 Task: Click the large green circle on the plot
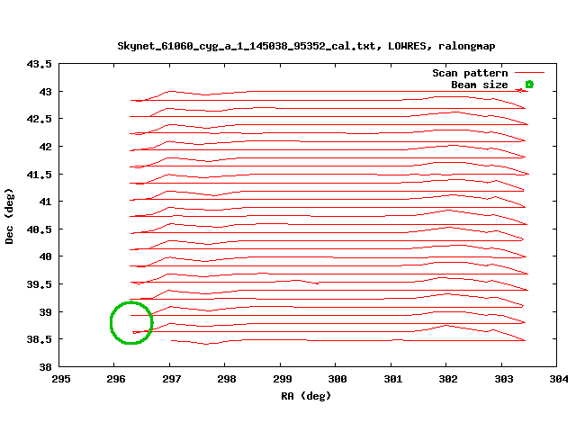[131, 322]
